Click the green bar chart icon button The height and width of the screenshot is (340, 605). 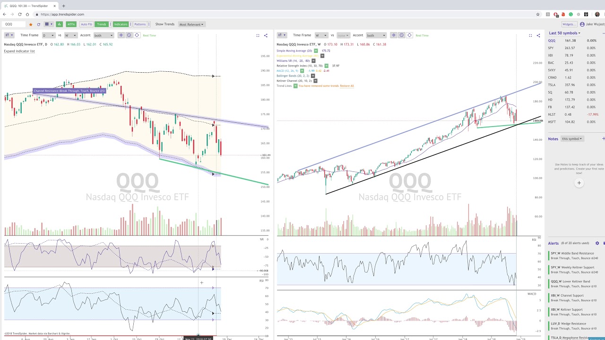pos(59,24)
